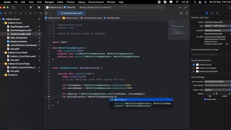Adjust editor options icon

181,13
